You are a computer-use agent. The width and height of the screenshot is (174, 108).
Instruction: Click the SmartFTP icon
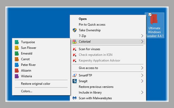[x=74, y=75]
